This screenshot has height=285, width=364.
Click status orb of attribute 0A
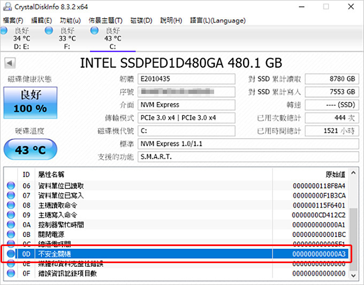click(11, 224)
